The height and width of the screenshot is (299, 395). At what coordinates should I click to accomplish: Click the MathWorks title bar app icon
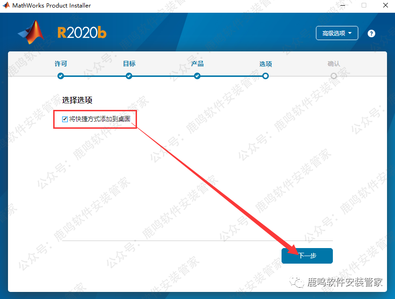pyautogui.click(x=6, y=5)
